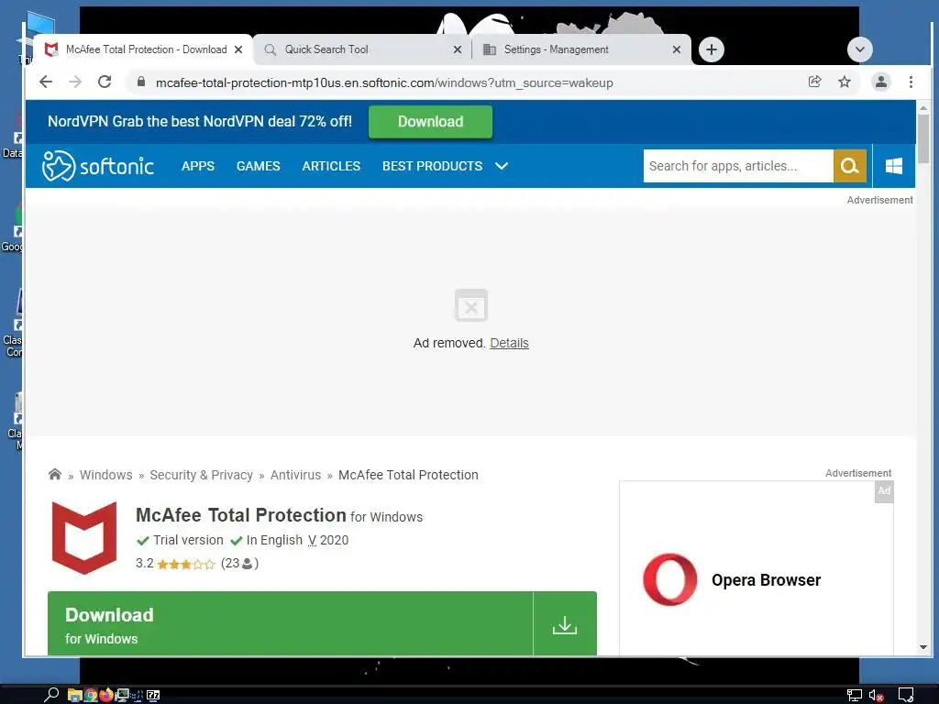
Task: Click the browser forward arrow
Action: (75, 82)
